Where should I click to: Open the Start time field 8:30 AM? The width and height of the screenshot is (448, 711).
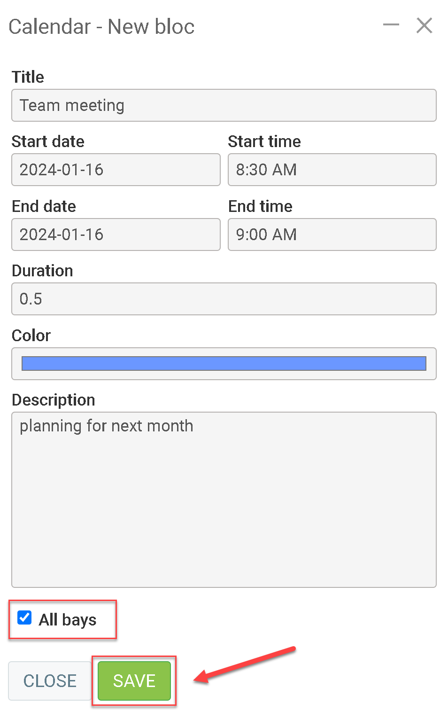pos(332,170)
